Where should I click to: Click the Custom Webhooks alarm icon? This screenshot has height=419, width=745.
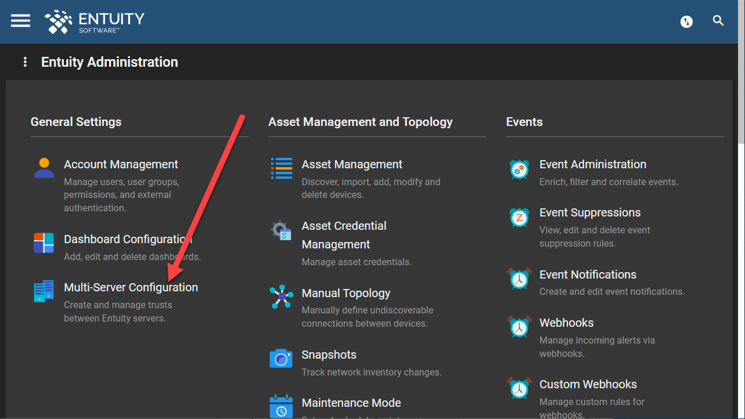[519, 388]
